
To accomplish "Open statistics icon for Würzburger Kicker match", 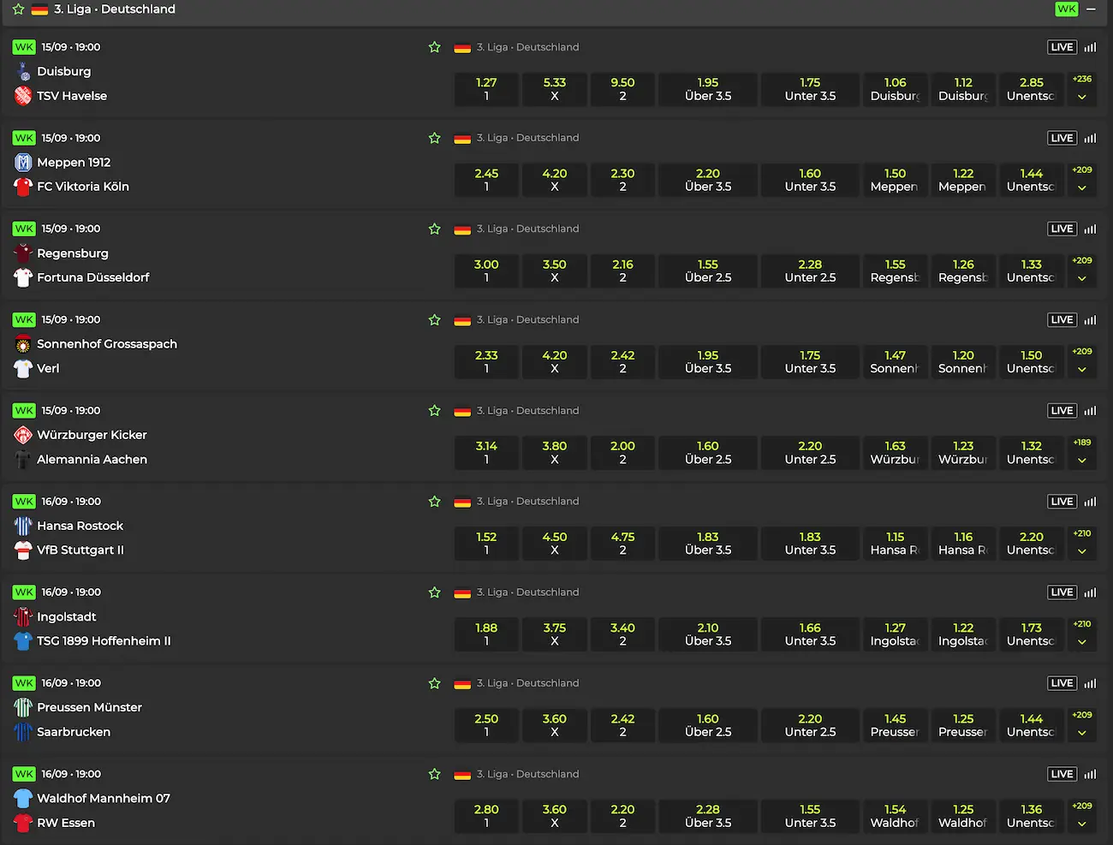I will pos(1090,411).
